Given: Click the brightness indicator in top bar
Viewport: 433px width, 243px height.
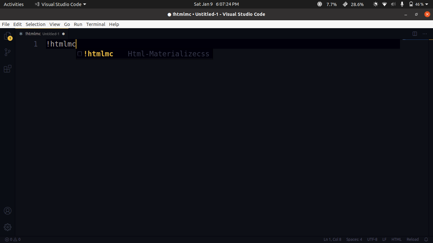Looking at the screenshot, I should pos(376,4).
